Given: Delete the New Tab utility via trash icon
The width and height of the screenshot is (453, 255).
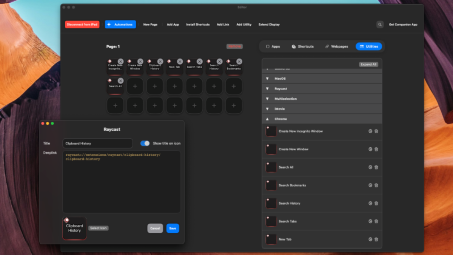Looking at the screenshot, I should click(376, 239).
